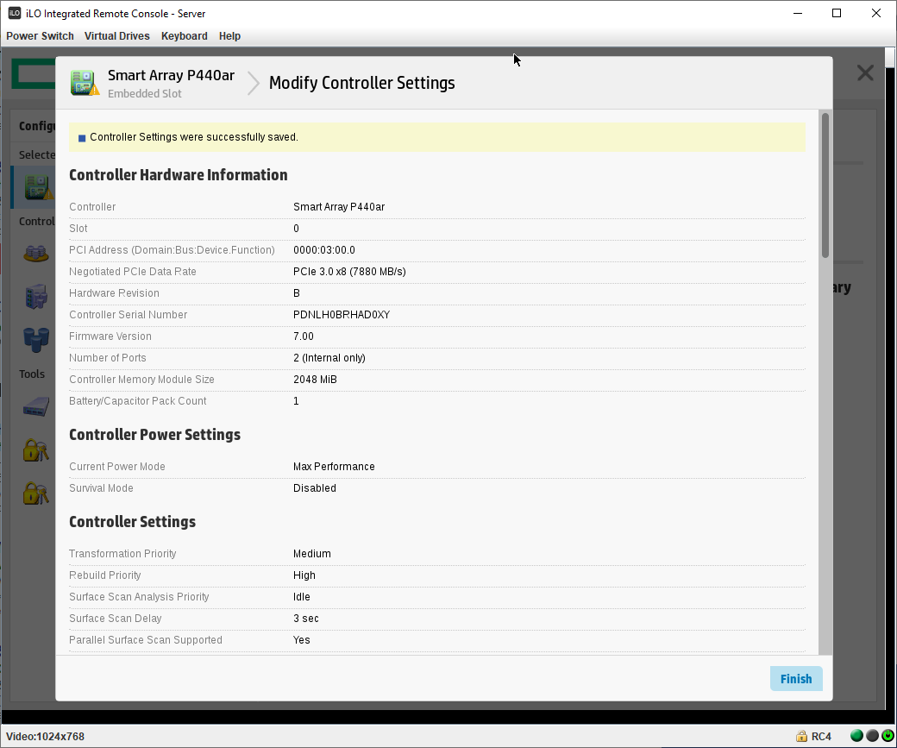Click the Controller Hardware Information heading
897x748 pixels.
(x=179, y=175)
